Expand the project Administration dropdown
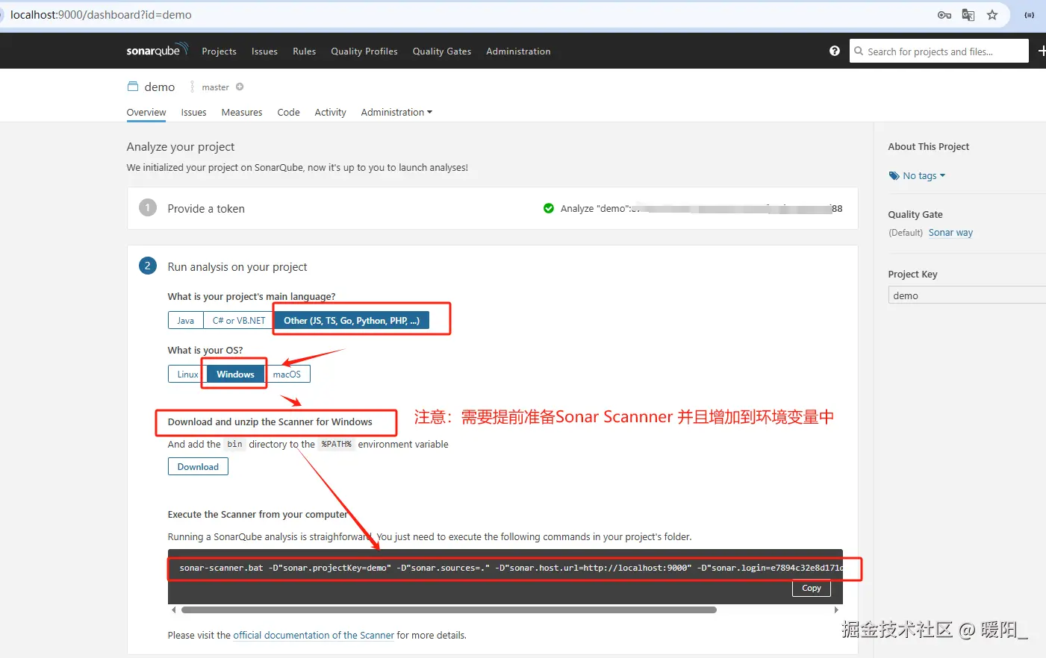1046x658 pixels. point(396,113)
